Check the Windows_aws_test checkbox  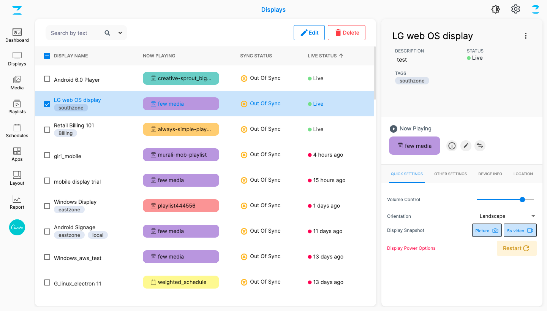click(47, 257)
